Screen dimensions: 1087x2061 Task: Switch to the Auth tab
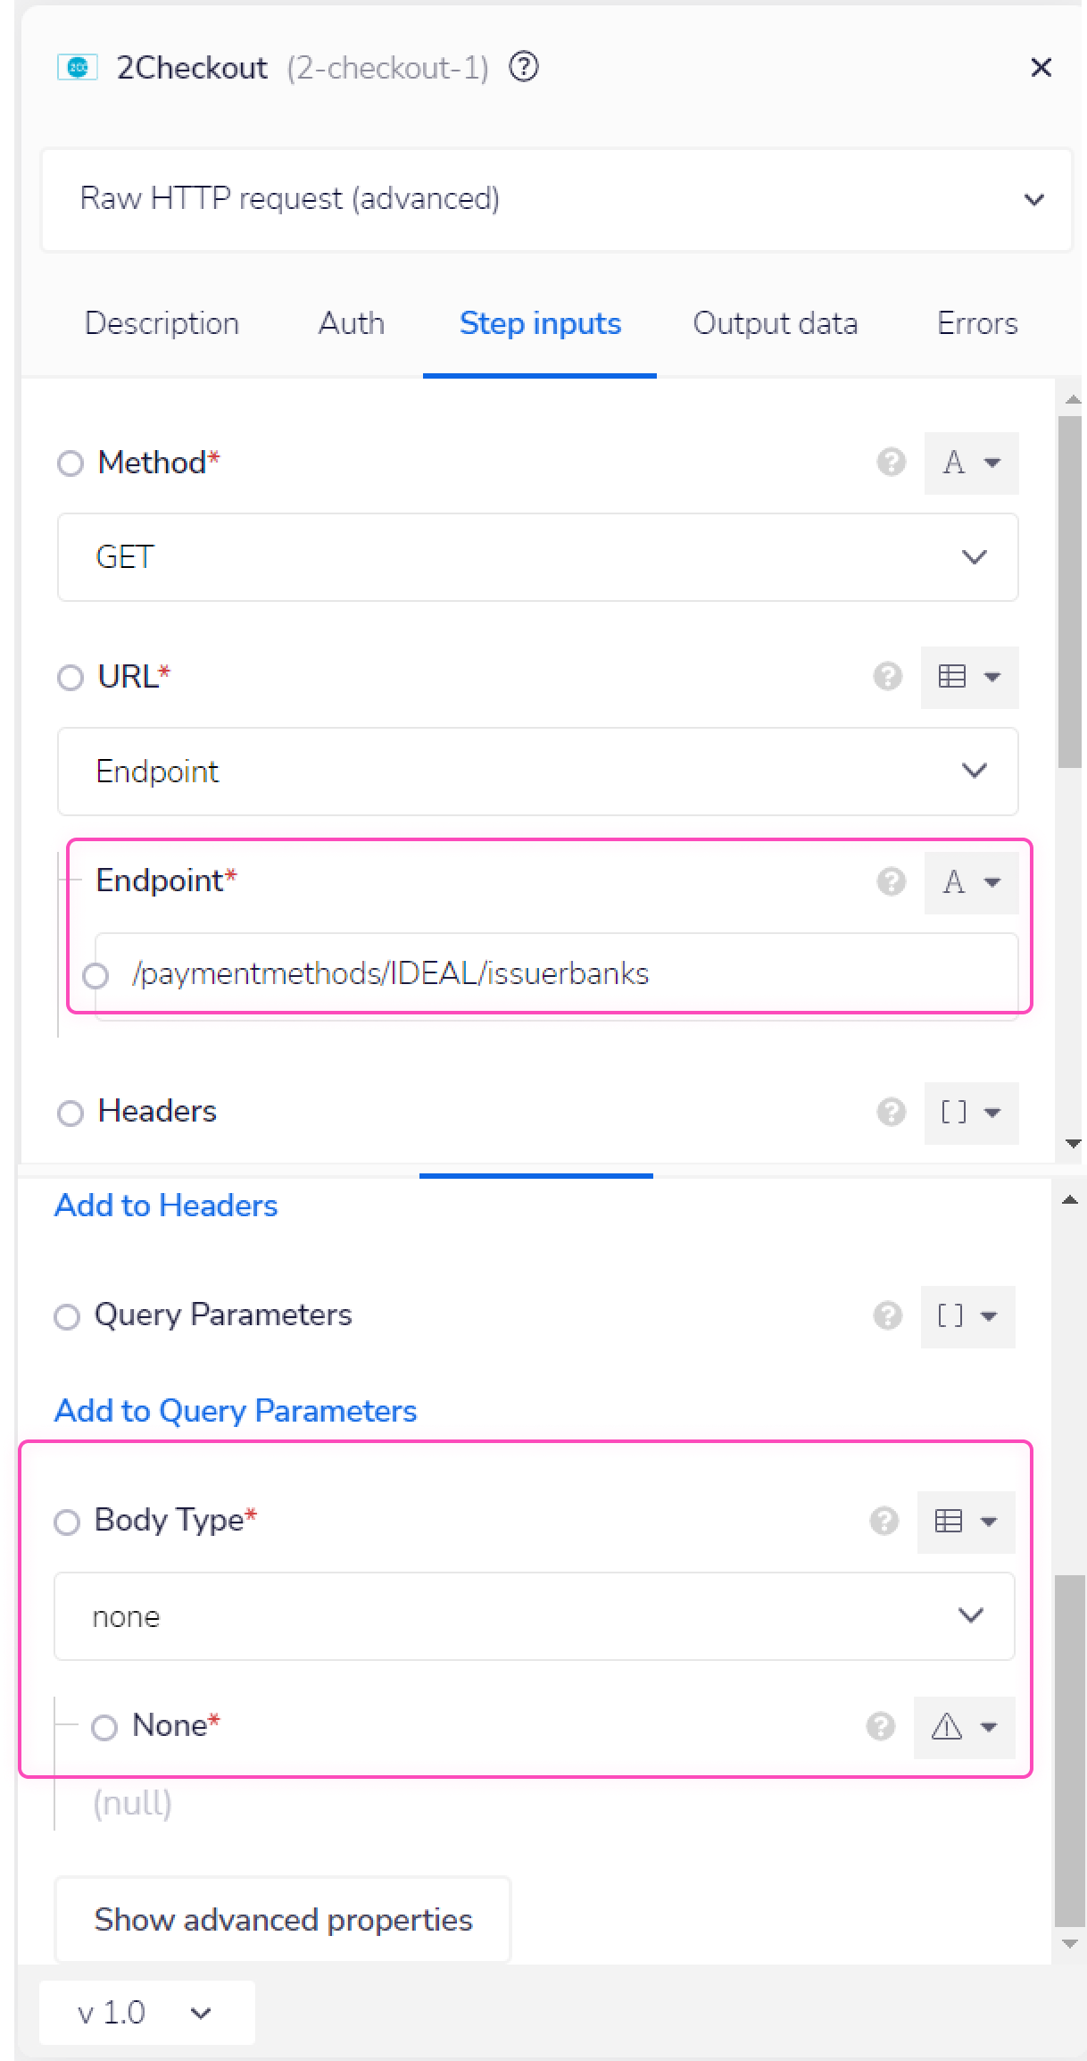tap(351, 323)
